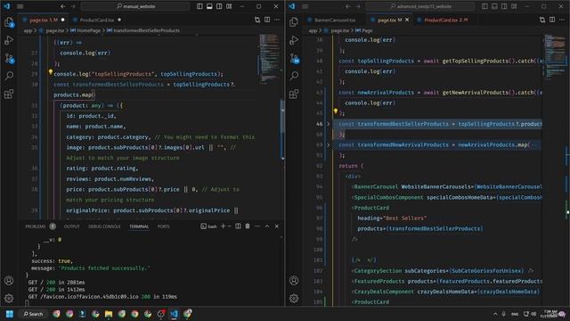The image size is (570, 321).
Task: Go back in manual_website window
Action: click(x=63, y=6)
